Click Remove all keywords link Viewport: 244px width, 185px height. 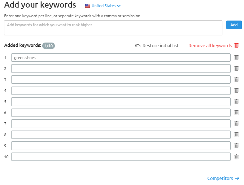[x=210, y=45]
